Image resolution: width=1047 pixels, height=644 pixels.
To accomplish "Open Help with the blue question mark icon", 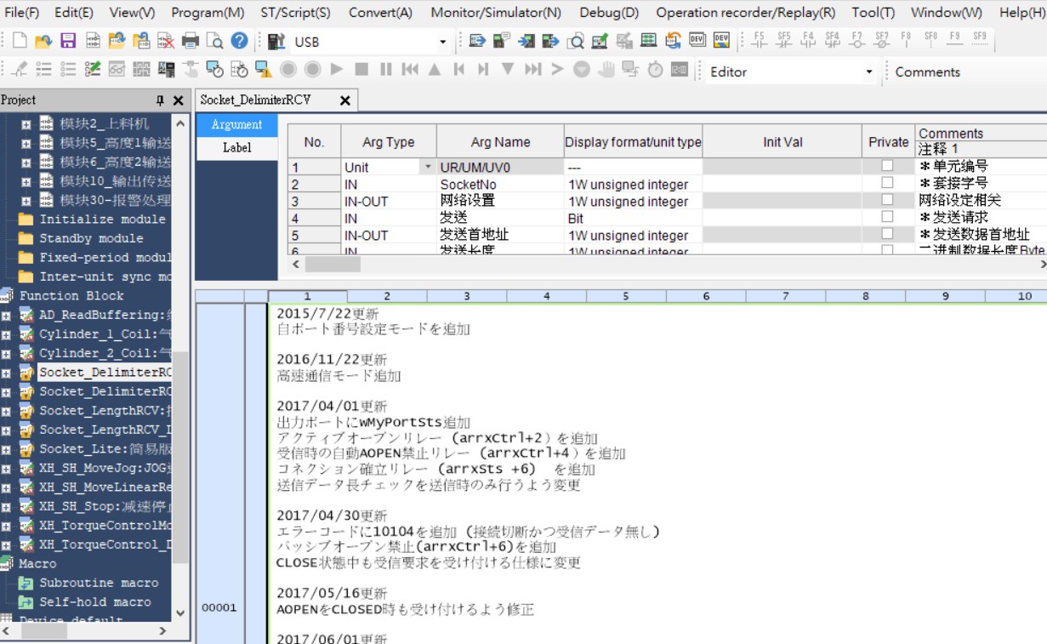I will [240, 41].
